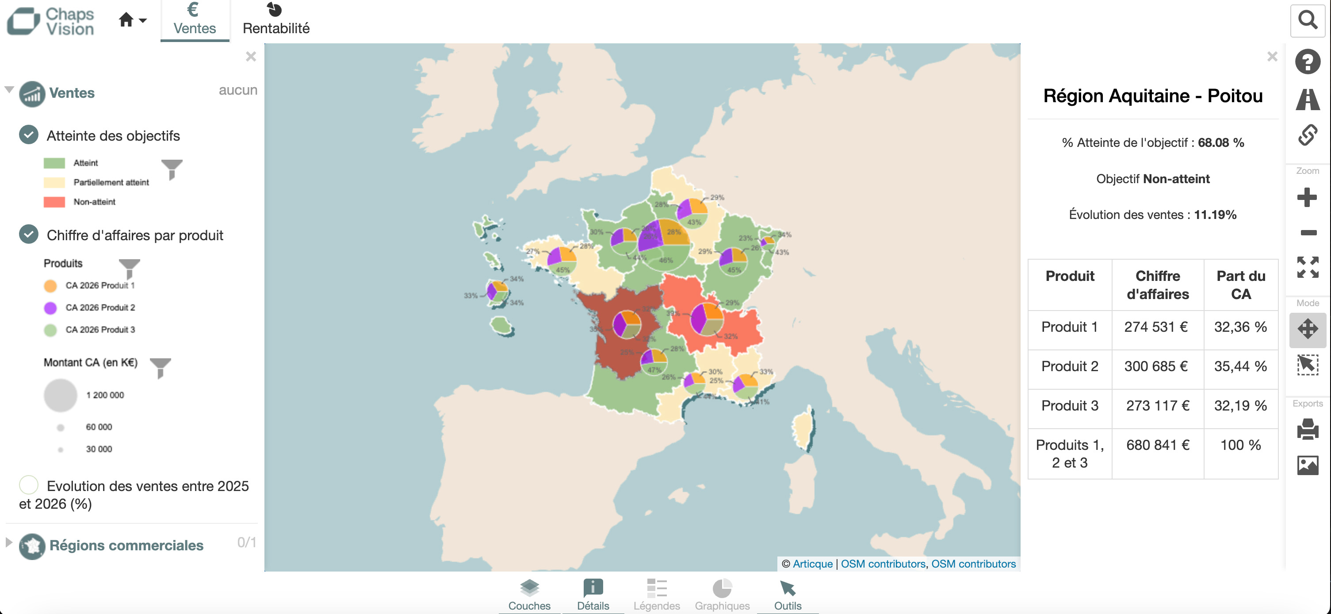Zoom out with the minus icon
The height and width of the screenshot is (614, 1331).
1308,233
